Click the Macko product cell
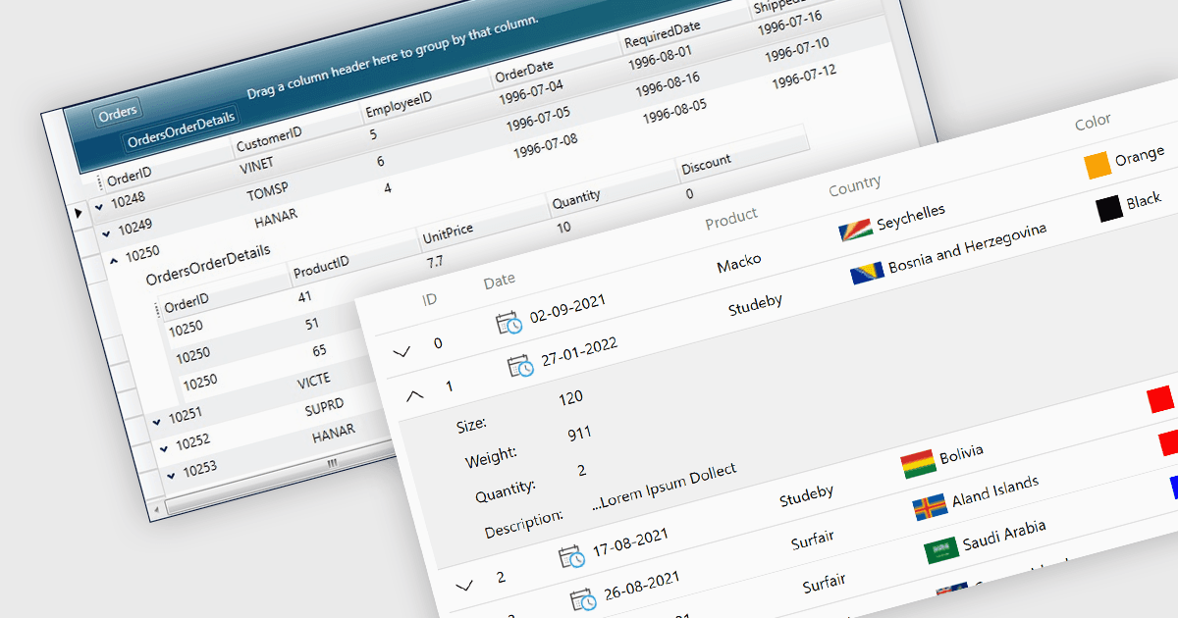The image size is (1178, 618). coord(739,264)
